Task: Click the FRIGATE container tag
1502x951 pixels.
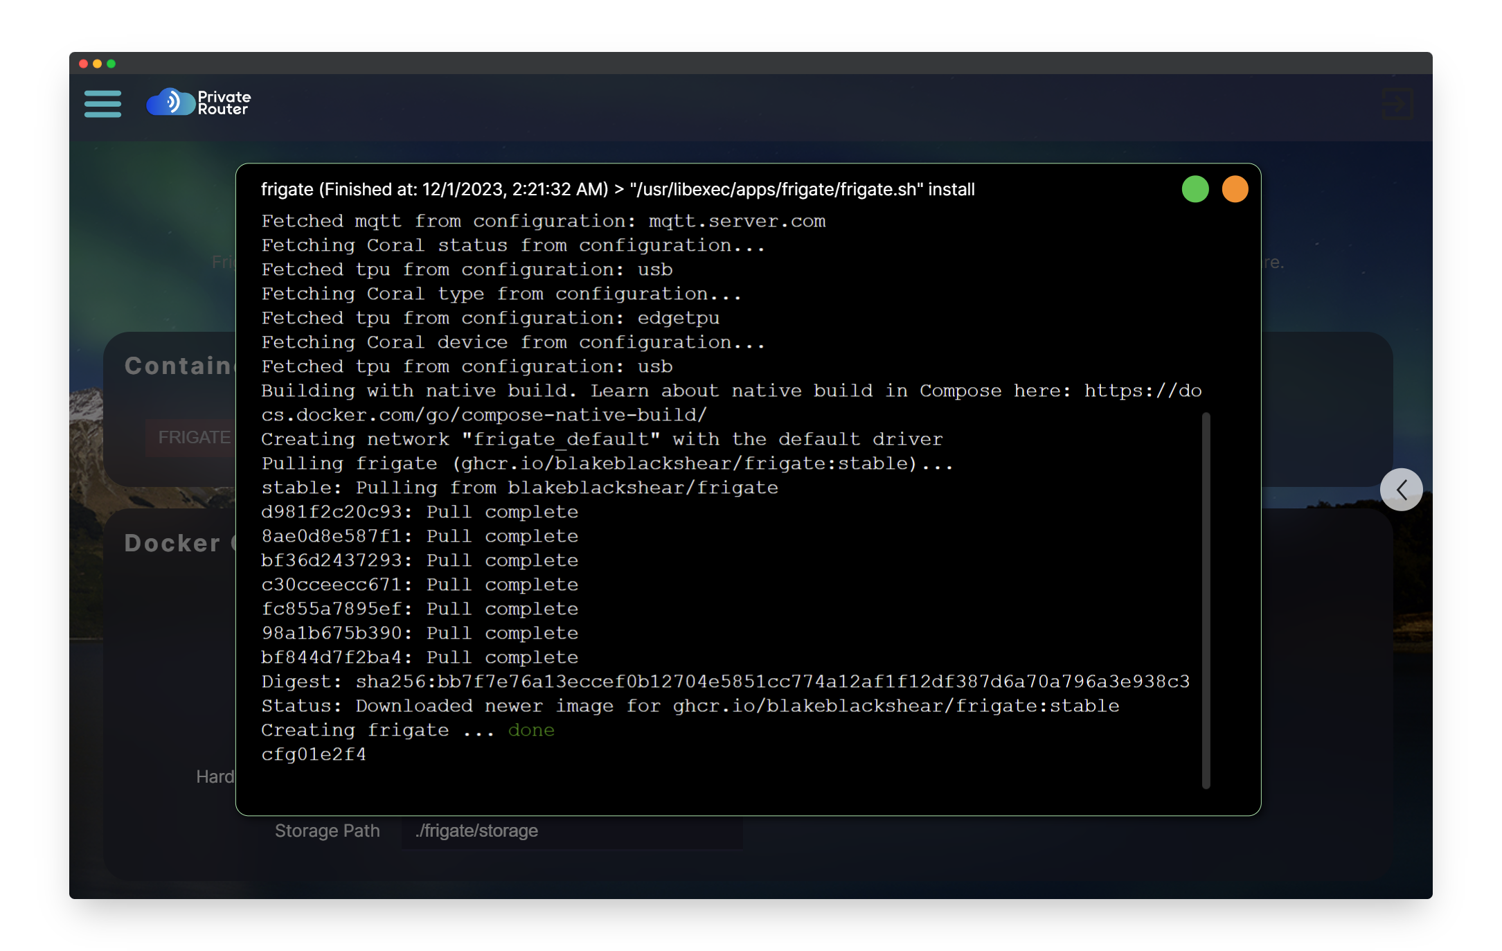Action: 193,437
